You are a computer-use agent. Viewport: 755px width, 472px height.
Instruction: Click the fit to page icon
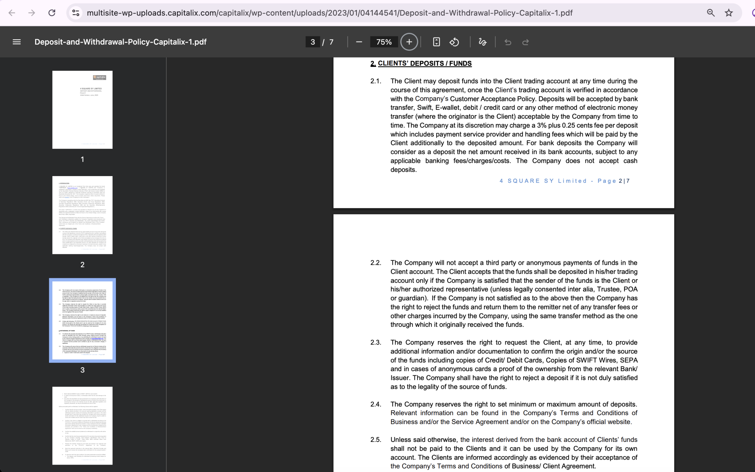[x=436, y=42]
